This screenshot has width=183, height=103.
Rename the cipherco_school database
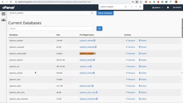130,73
